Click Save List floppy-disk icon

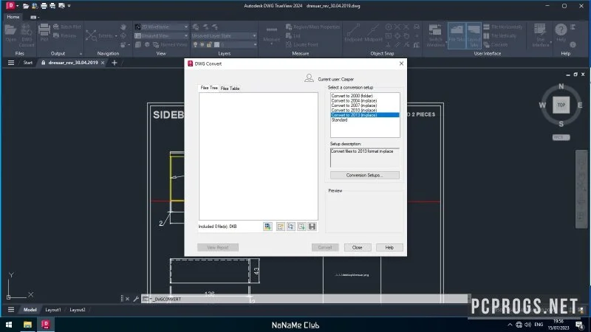[x=312, y=226]
